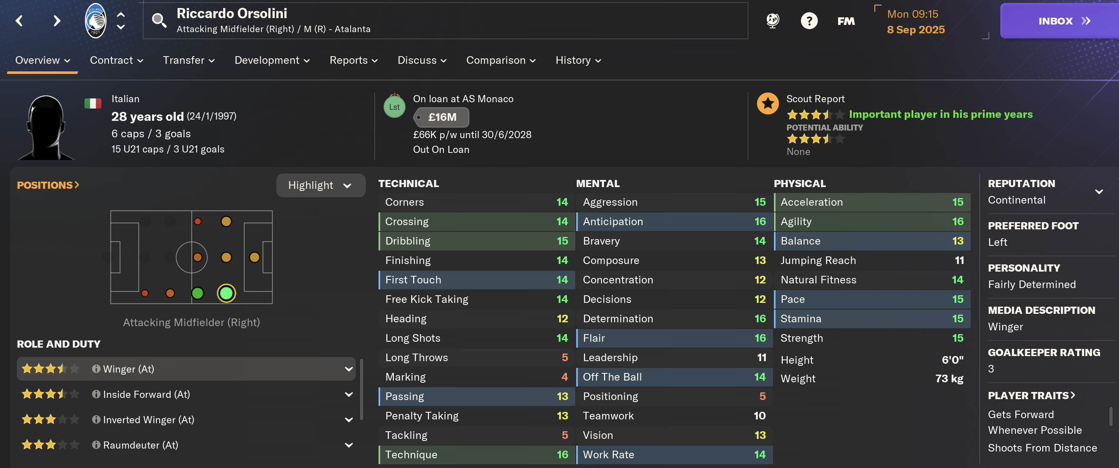Expand the Reputation section chevron
Viewport: 1119px width, 468px height.
1099,192
